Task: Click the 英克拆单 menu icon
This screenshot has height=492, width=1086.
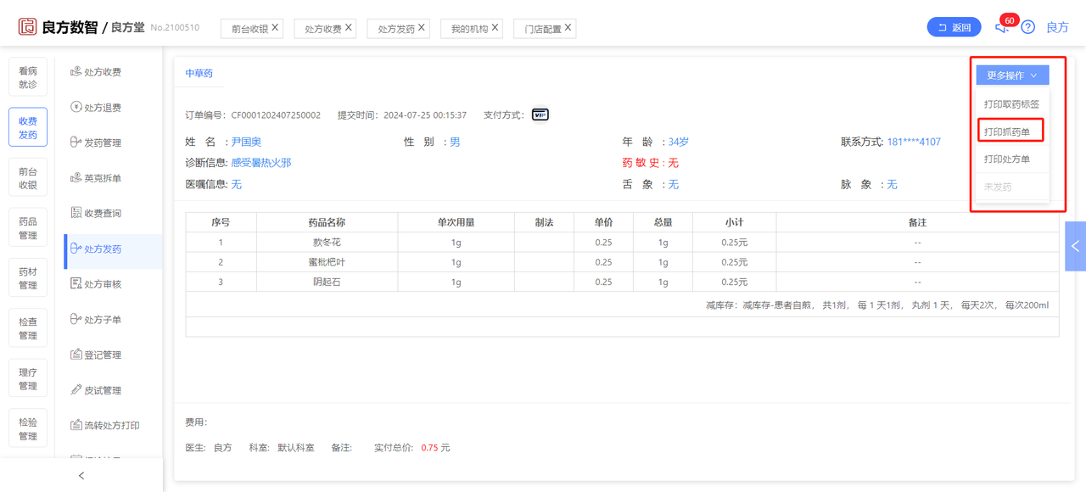Action: point(76,178)
